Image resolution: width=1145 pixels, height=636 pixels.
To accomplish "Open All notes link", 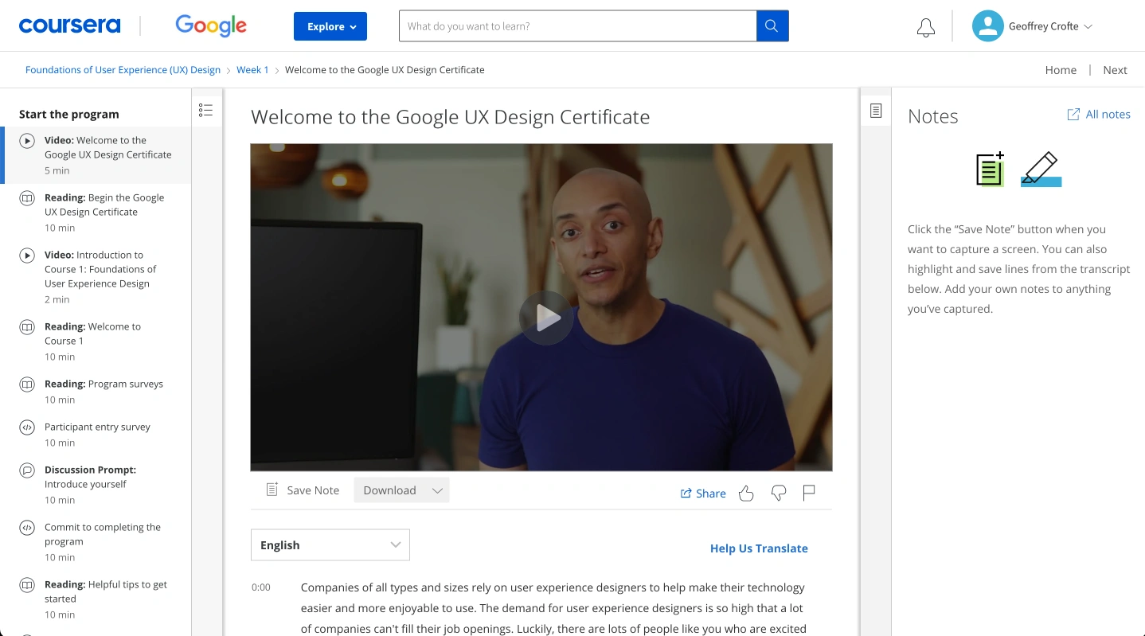I will coord(1108,115).
